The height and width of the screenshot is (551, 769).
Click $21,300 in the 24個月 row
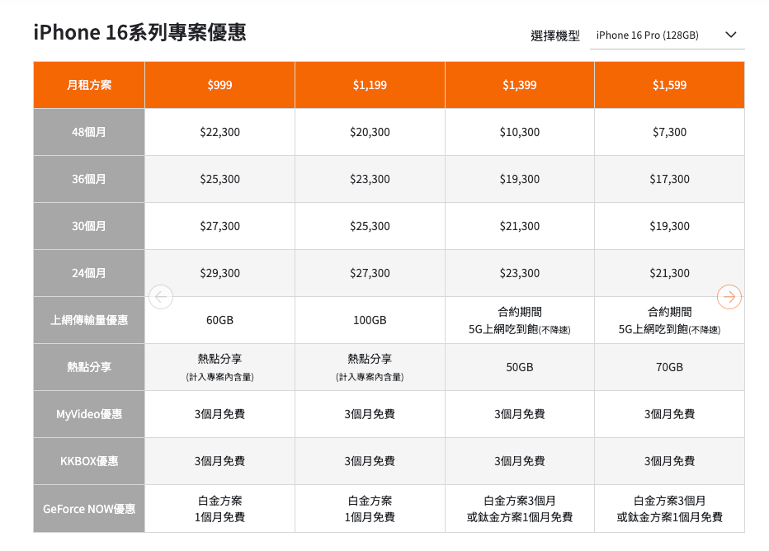click(669, 273)
